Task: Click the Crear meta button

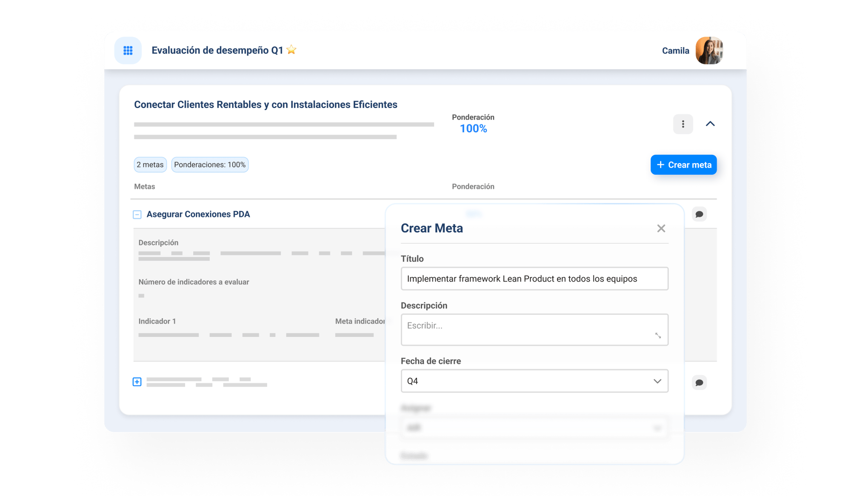Action: tap(683, 165)
